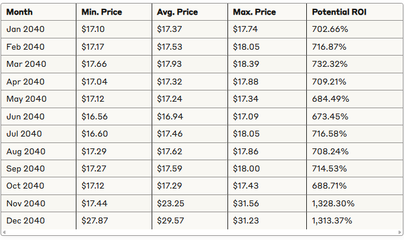
Task: Select the Max. Price column header
Action: [x=252, y=12]
